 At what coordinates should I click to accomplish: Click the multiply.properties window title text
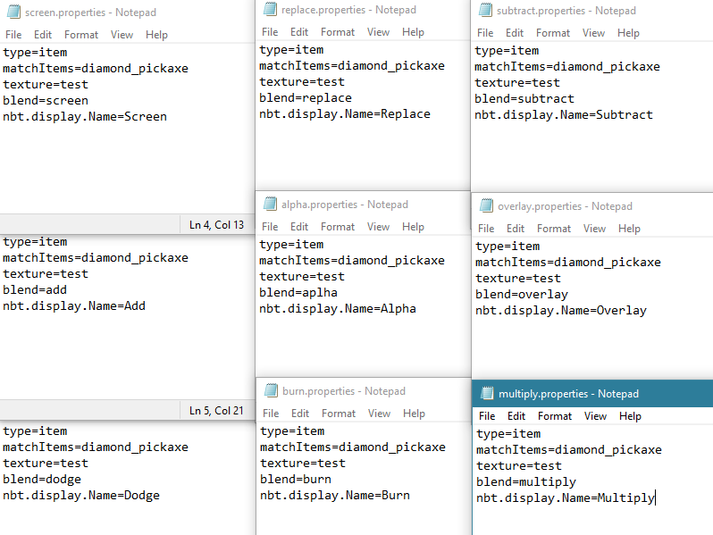[x=568, y=394]
